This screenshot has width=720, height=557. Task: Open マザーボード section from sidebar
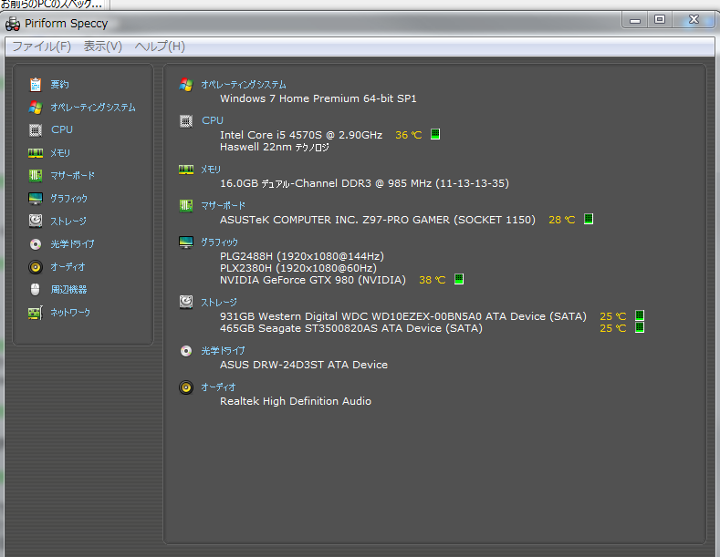pyautogui.click(x=73, y=175)
